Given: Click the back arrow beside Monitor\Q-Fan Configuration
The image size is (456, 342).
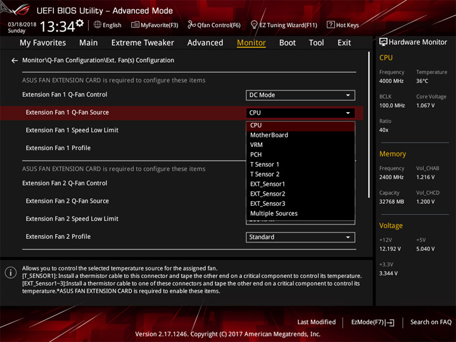Looking at the screenshot, I should click(x=14, y=61).
